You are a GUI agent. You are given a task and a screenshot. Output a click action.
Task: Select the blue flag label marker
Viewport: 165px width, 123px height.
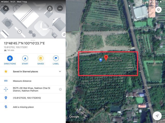[101, 60]
